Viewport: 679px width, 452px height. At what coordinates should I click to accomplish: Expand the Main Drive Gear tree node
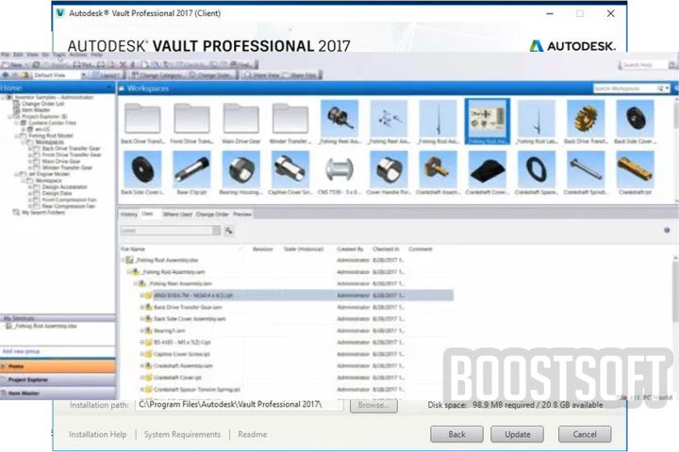pos(30,161)
